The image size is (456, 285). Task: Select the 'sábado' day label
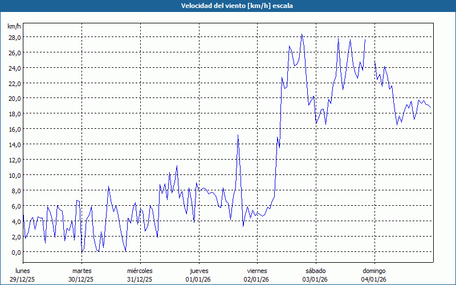(x=316, y=271)
